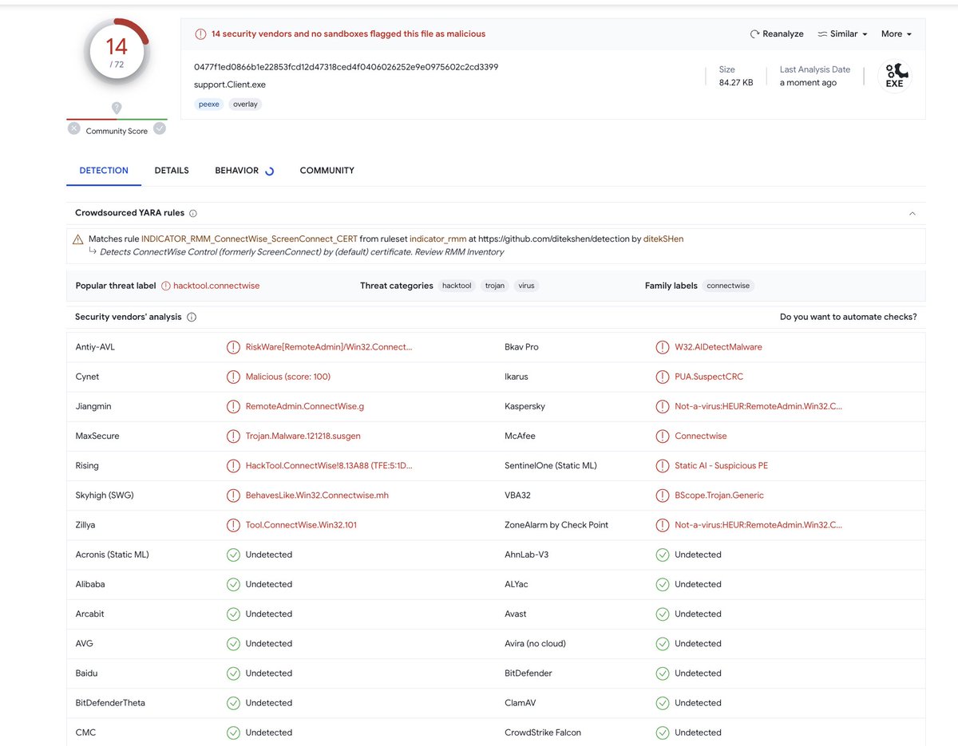Click the Reanalyze button
This screenshot has height=746, width=958.
click(x=777, y=34)
